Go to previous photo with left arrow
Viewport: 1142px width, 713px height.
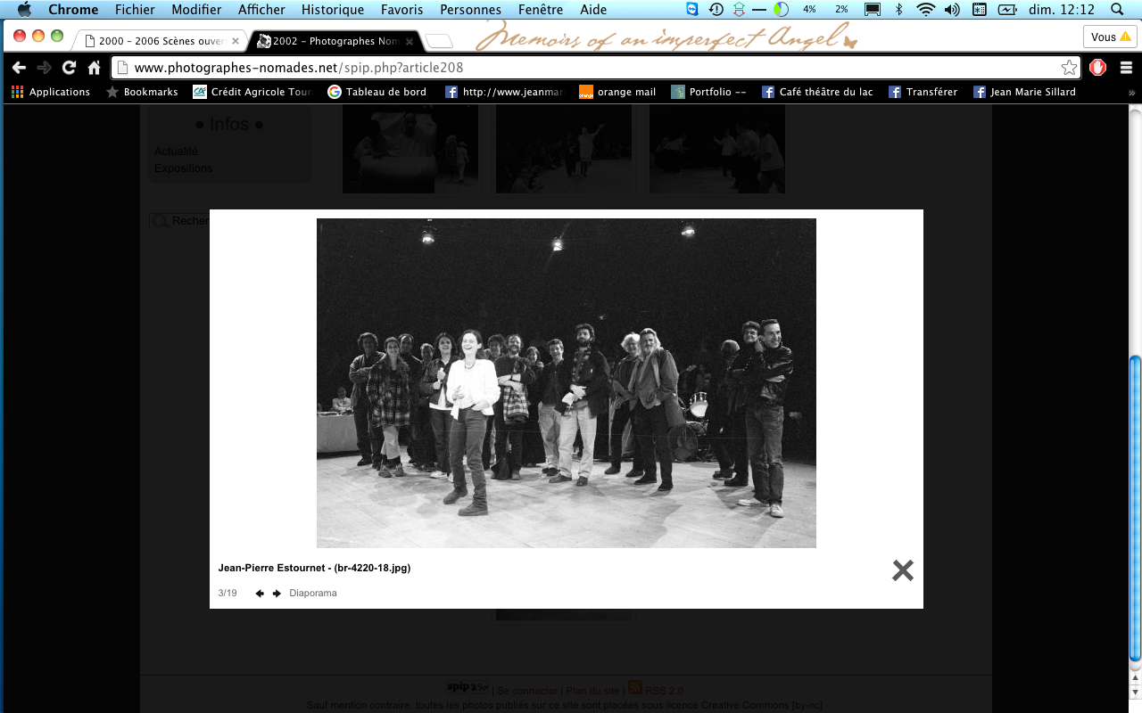pyautogui.click(x=260, y=594)
